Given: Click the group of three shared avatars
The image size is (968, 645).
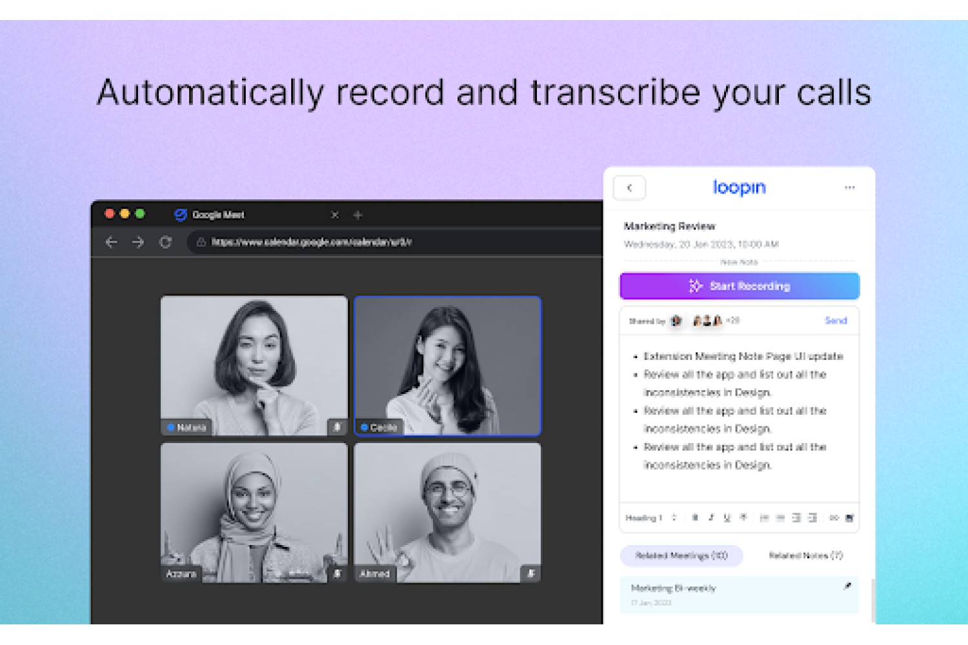Looking at the screenshot, I should tap(707, 321).
